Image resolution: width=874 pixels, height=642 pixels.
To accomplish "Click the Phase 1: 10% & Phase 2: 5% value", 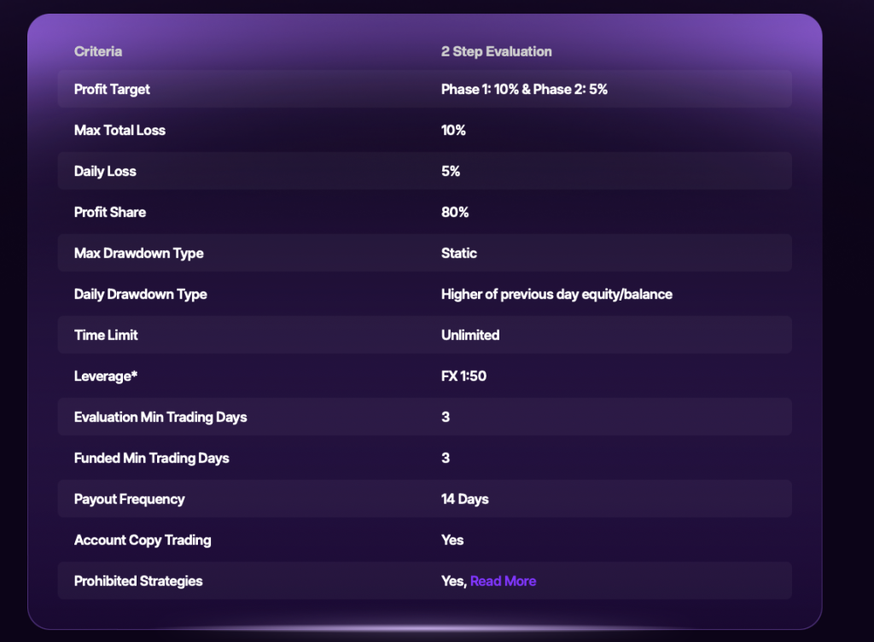I will 524,89.
